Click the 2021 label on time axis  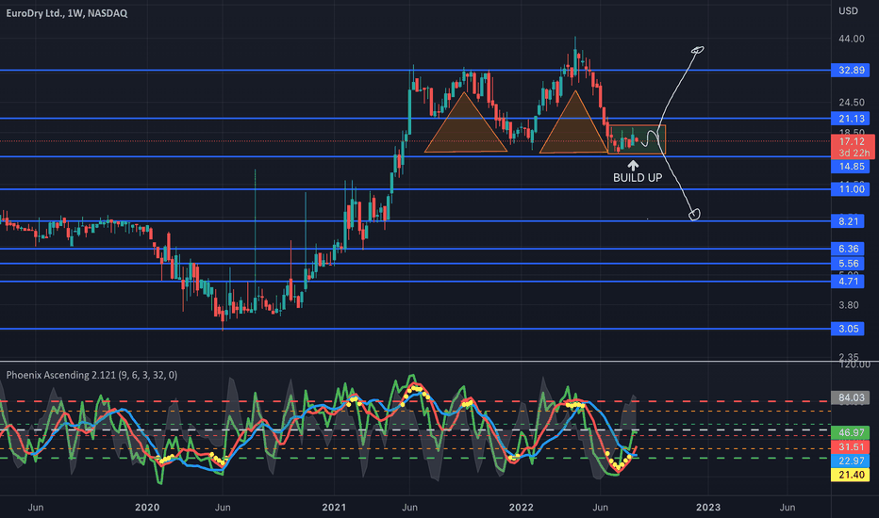coord(334,508)
